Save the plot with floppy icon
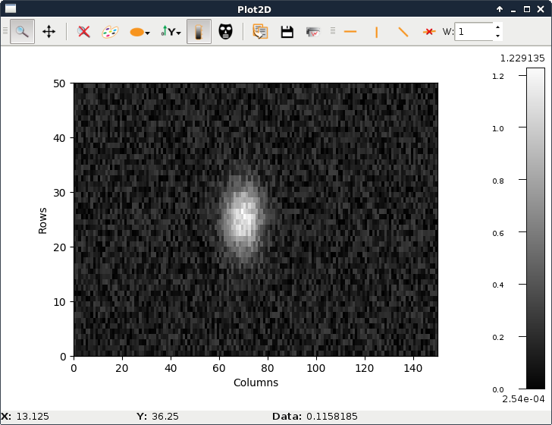The image size is (552, 425). (x=287, y=32)
